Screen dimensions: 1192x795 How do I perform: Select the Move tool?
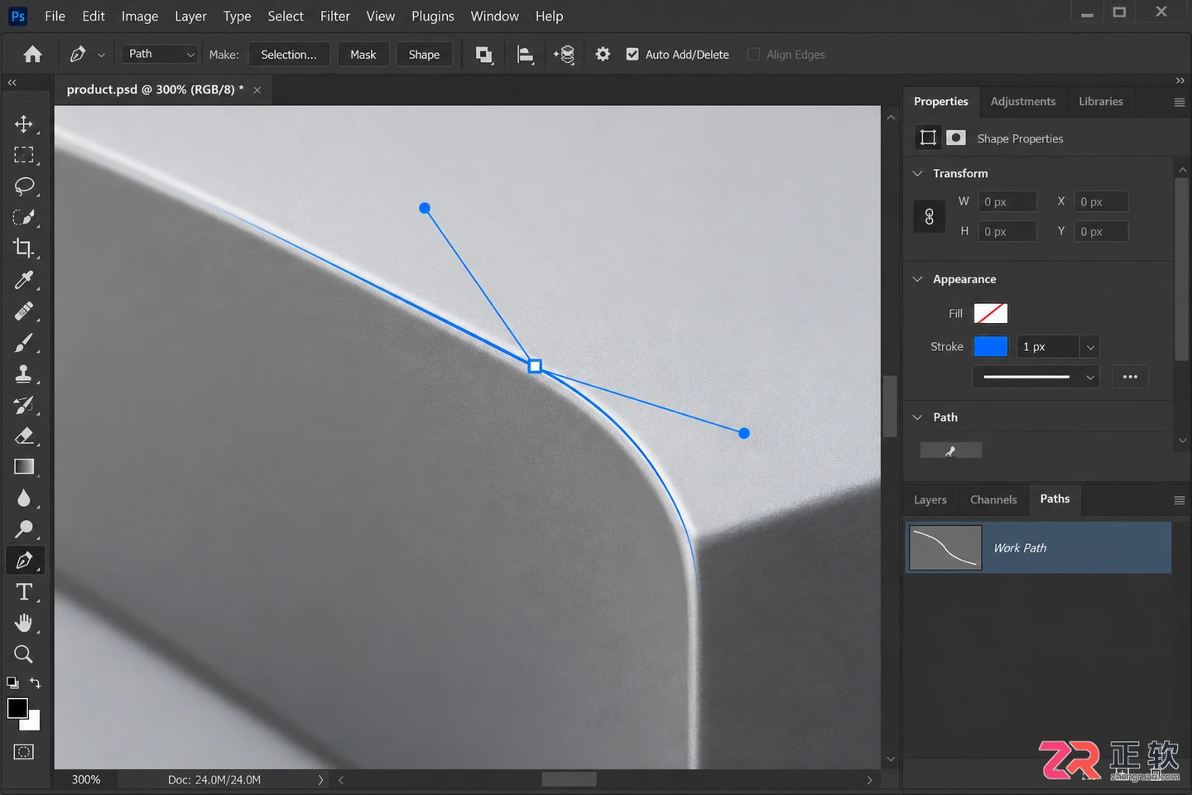point(23,124)
